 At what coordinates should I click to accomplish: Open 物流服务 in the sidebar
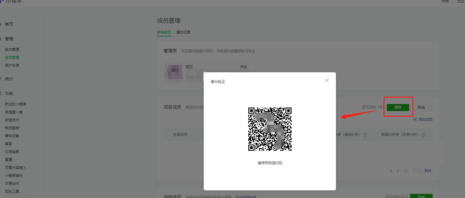(12, 128)
